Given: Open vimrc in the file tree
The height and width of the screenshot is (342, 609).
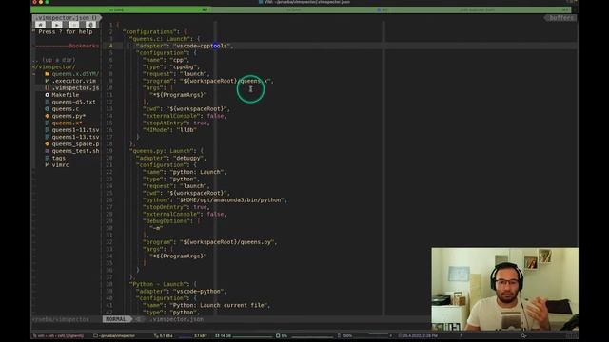Looking at the screenshot, I should [x=60, y=164].
